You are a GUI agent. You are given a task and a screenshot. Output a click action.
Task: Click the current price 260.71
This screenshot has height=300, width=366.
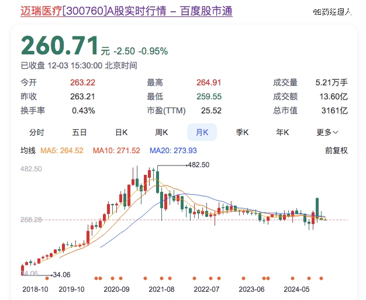[x=59, y=45]
